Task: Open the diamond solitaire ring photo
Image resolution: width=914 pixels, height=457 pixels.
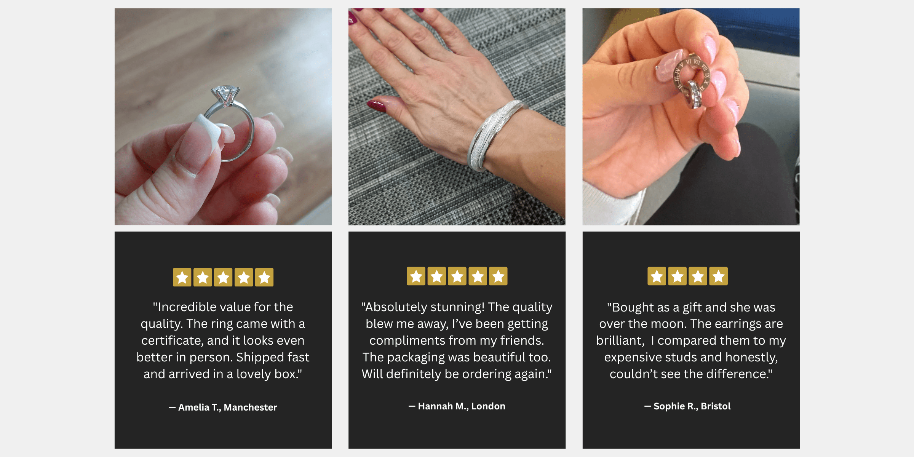Action: (223, 117)
